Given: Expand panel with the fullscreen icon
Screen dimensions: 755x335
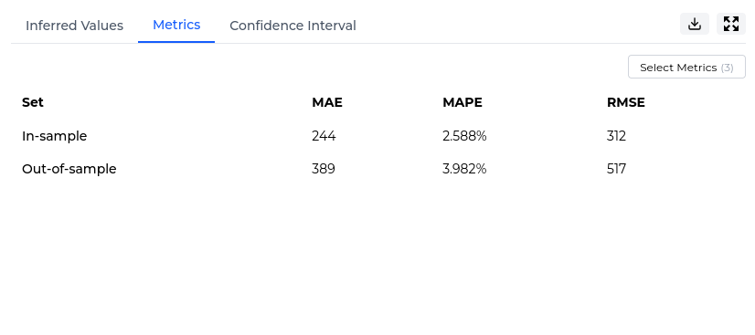Looking at the screenshot, I should (x=731, y=24).
